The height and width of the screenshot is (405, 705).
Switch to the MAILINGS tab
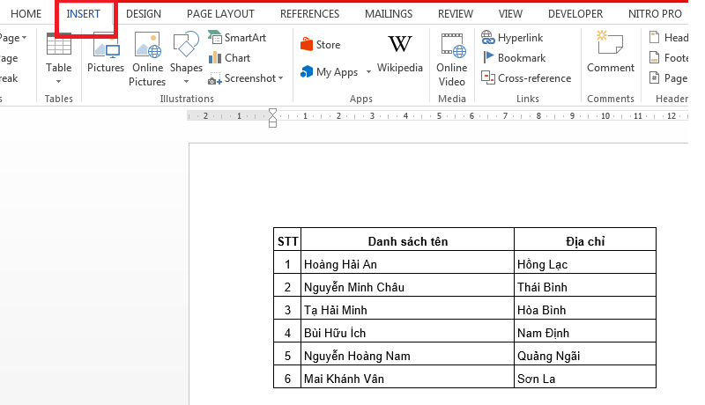pos(389,14)
